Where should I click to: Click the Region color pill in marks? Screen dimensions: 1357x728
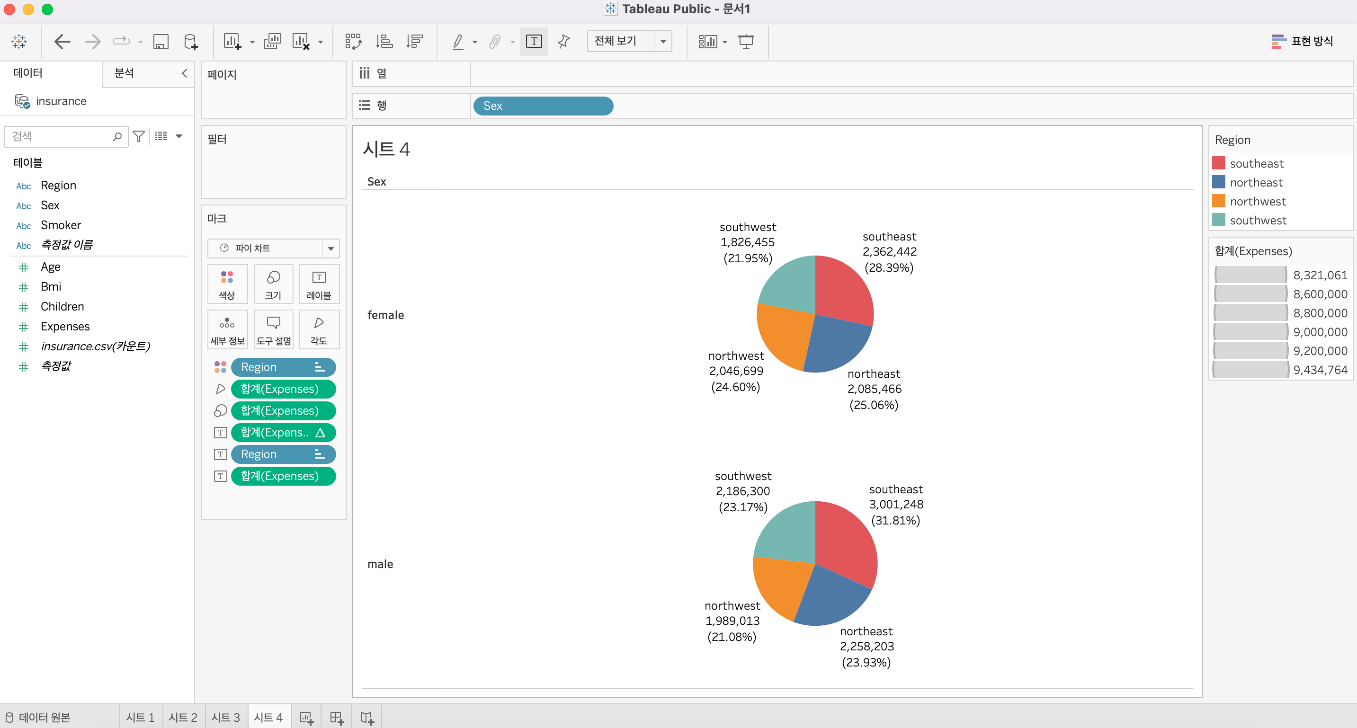point(284,367)
